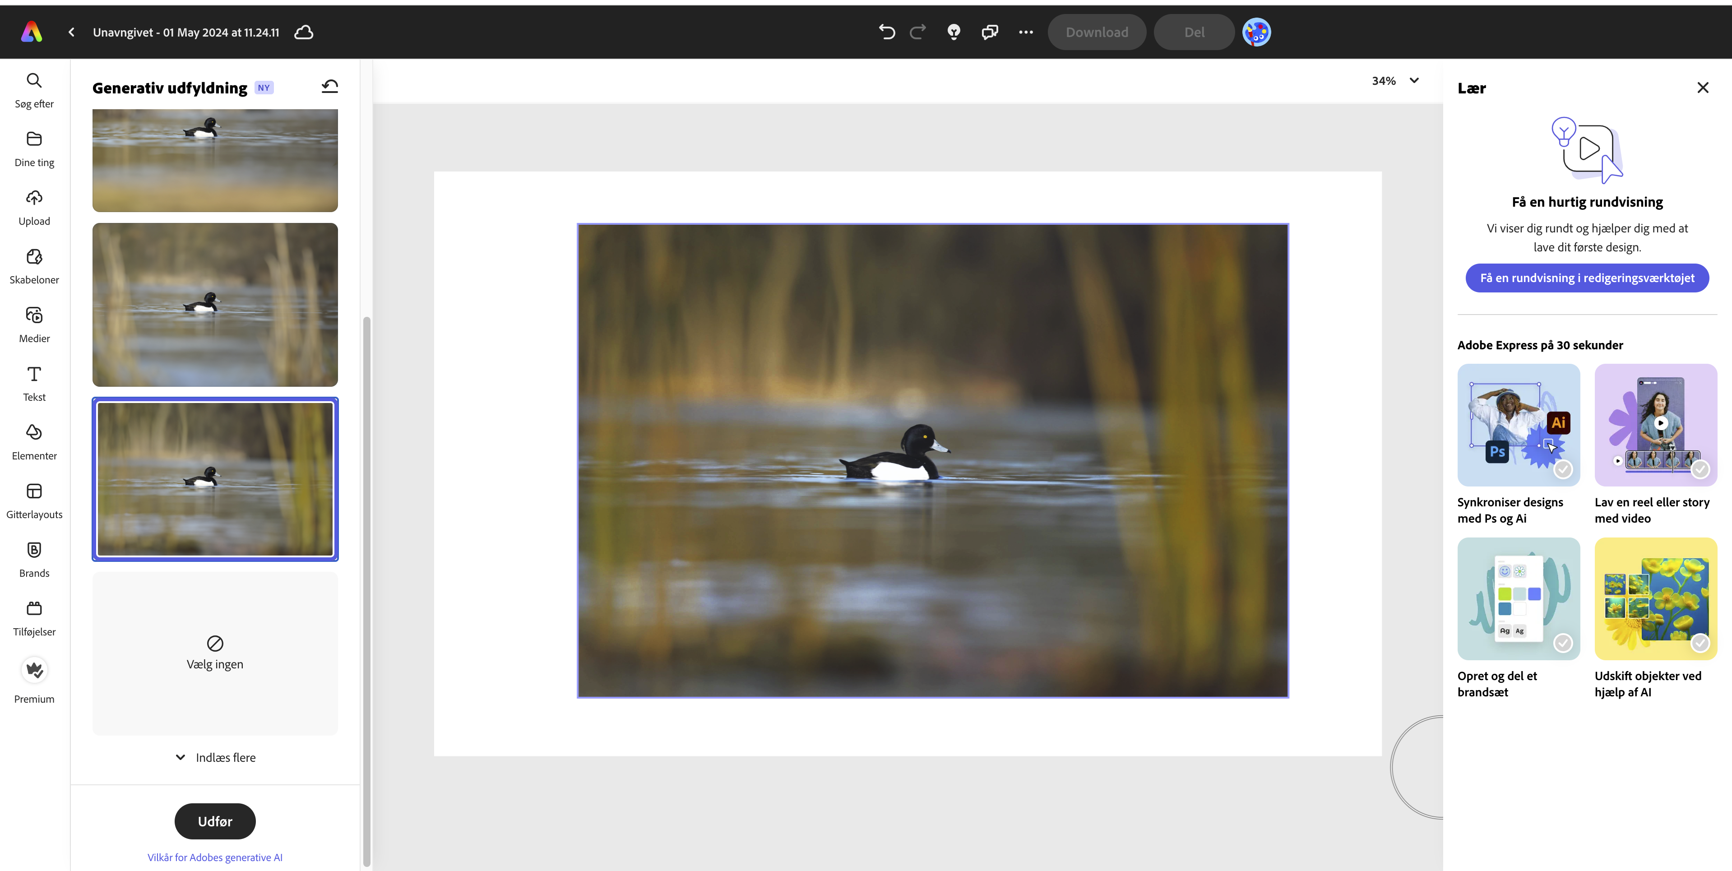Image resolution: width=1732 pixels, height=871 pixels.
Task: Click the Upload cloud icon
Action: 34,198
